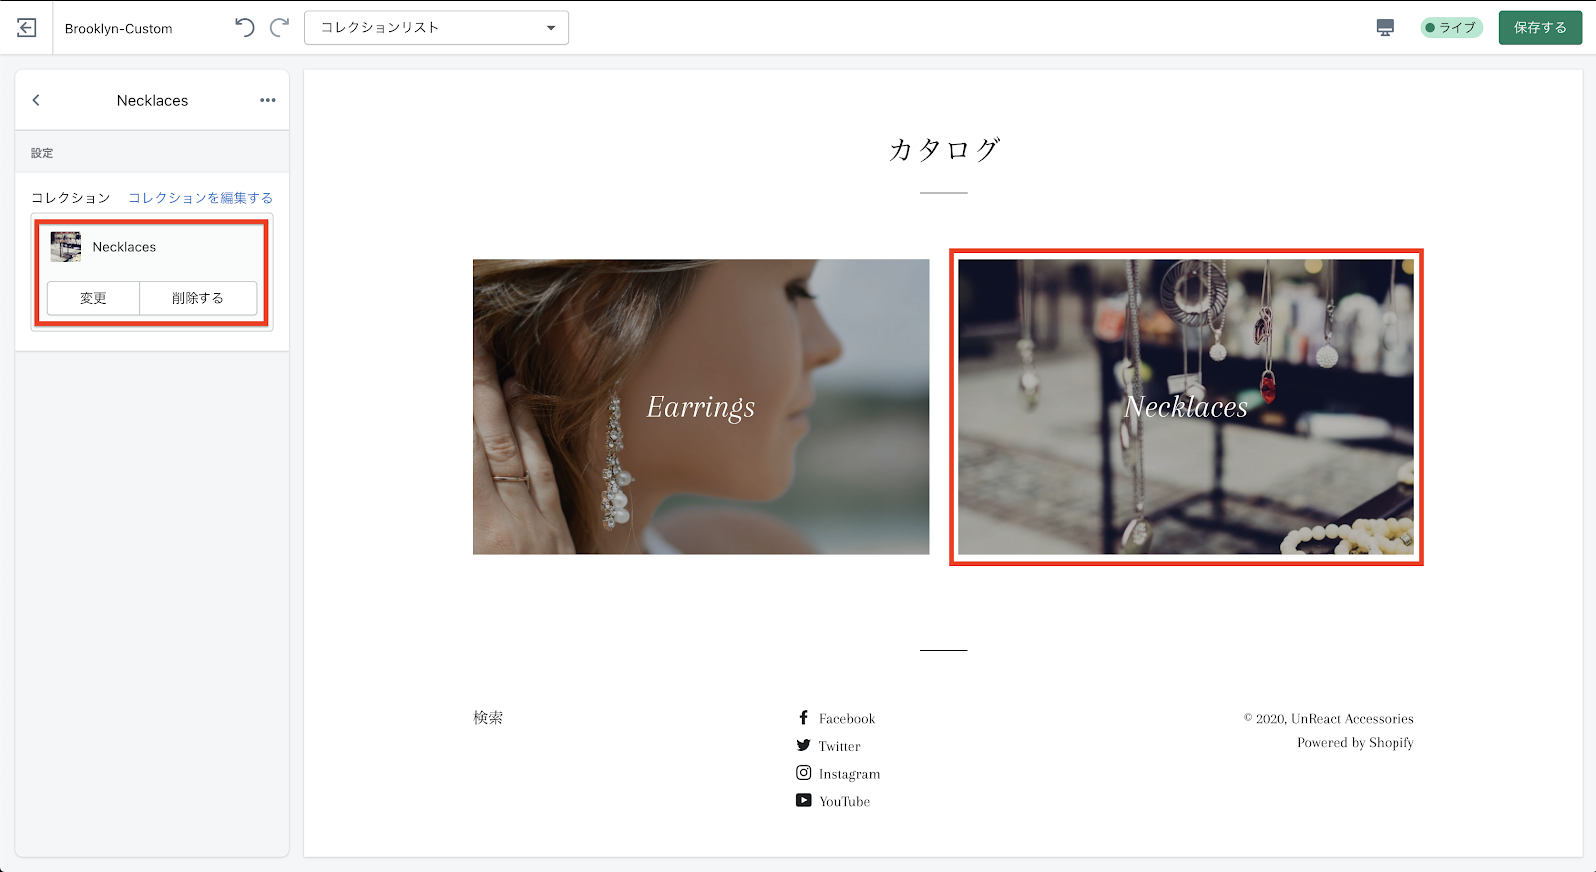Click the YouTube icon in the footer
The image size is (1596, 872).
(x=803, y=800)
